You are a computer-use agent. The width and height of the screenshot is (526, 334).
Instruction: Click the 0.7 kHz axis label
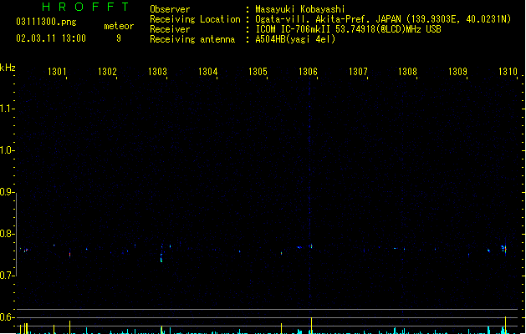pyautogui.click(x=7, y=276)
